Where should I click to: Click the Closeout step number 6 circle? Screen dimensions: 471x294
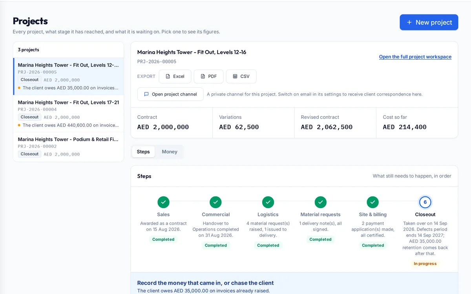425,202
